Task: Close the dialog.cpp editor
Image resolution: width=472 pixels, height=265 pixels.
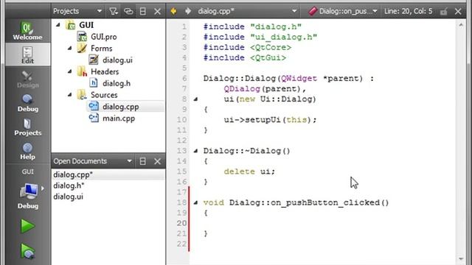Action: pyautogui.click(x=458, y=12)
